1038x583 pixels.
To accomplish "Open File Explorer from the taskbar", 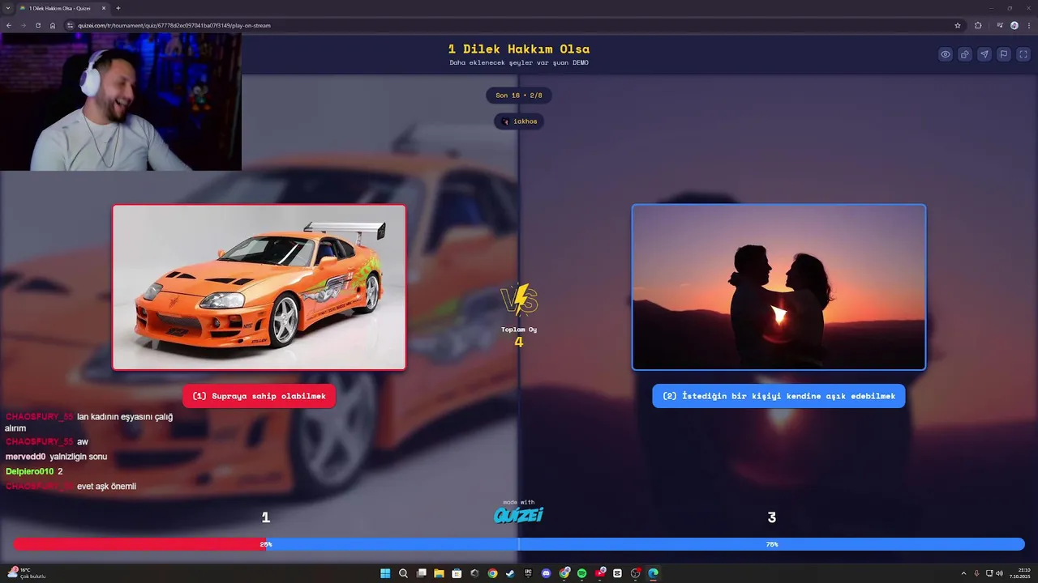I will [439, 573].
